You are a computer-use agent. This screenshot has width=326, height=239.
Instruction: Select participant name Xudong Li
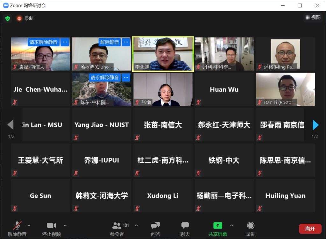pyautogui.click(x=163, y=196)
